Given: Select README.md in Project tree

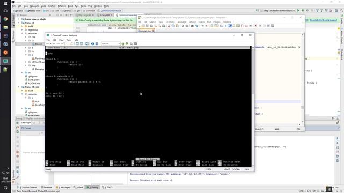Looking at the screenshot, I should (x=32, y=84).
